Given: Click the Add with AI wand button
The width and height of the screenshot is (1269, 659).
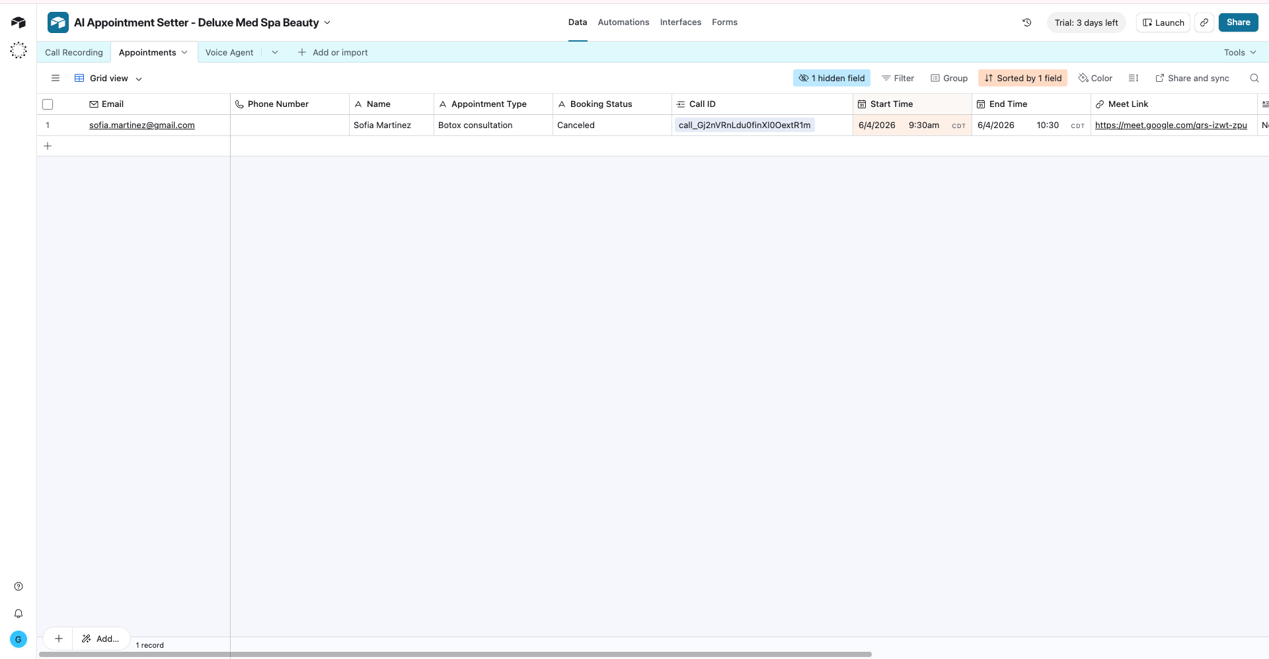Looking at the screenshot, I should [101, 639].
